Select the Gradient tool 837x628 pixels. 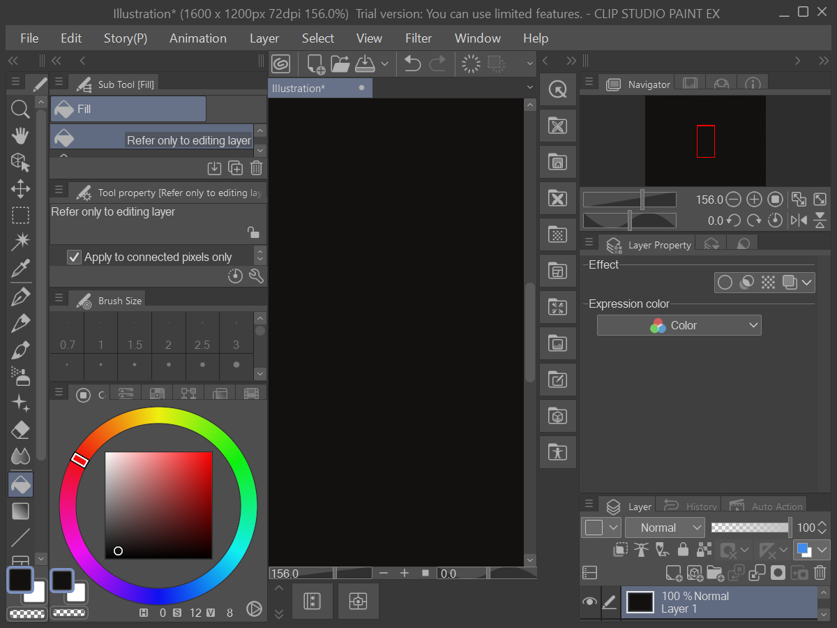pos(20,511)
